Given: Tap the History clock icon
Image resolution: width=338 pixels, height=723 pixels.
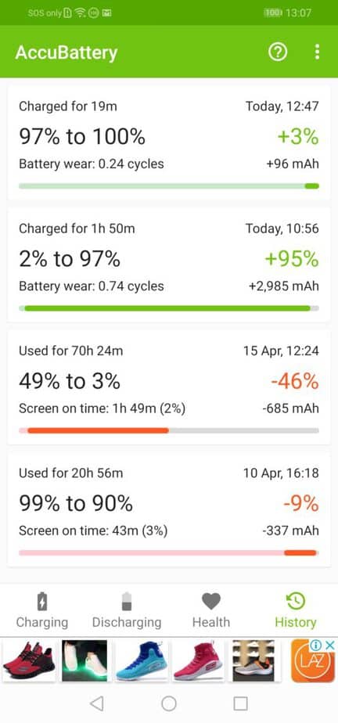Looking at the screenshot, I should [296, 601].
